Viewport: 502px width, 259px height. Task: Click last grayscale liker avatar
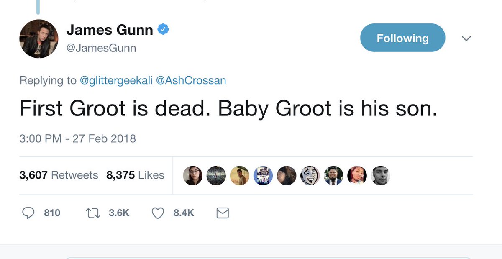pyautogui.click(x=380, y=175)
